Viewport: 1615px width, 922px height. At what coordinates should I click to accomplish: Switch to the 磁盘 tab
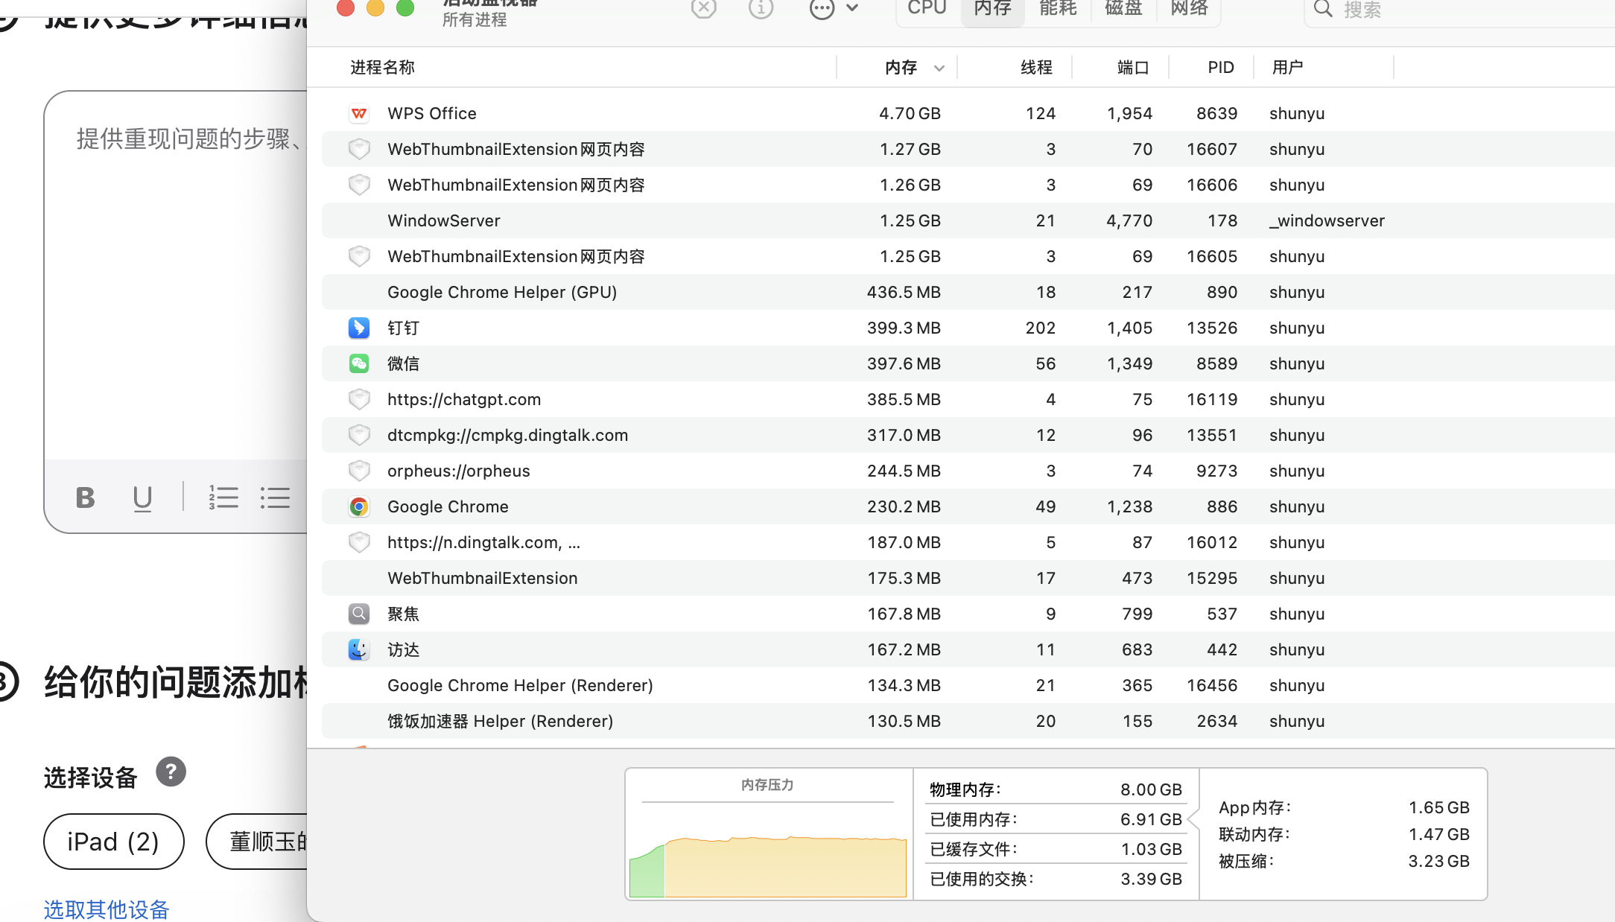coord(1123,9)
